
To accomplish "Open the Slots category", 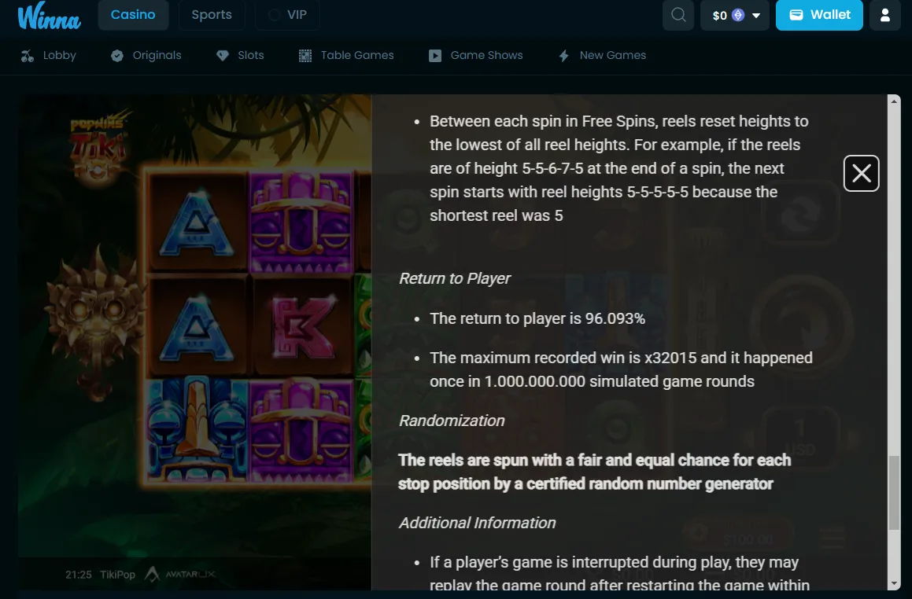I will [x=240, y=55].
